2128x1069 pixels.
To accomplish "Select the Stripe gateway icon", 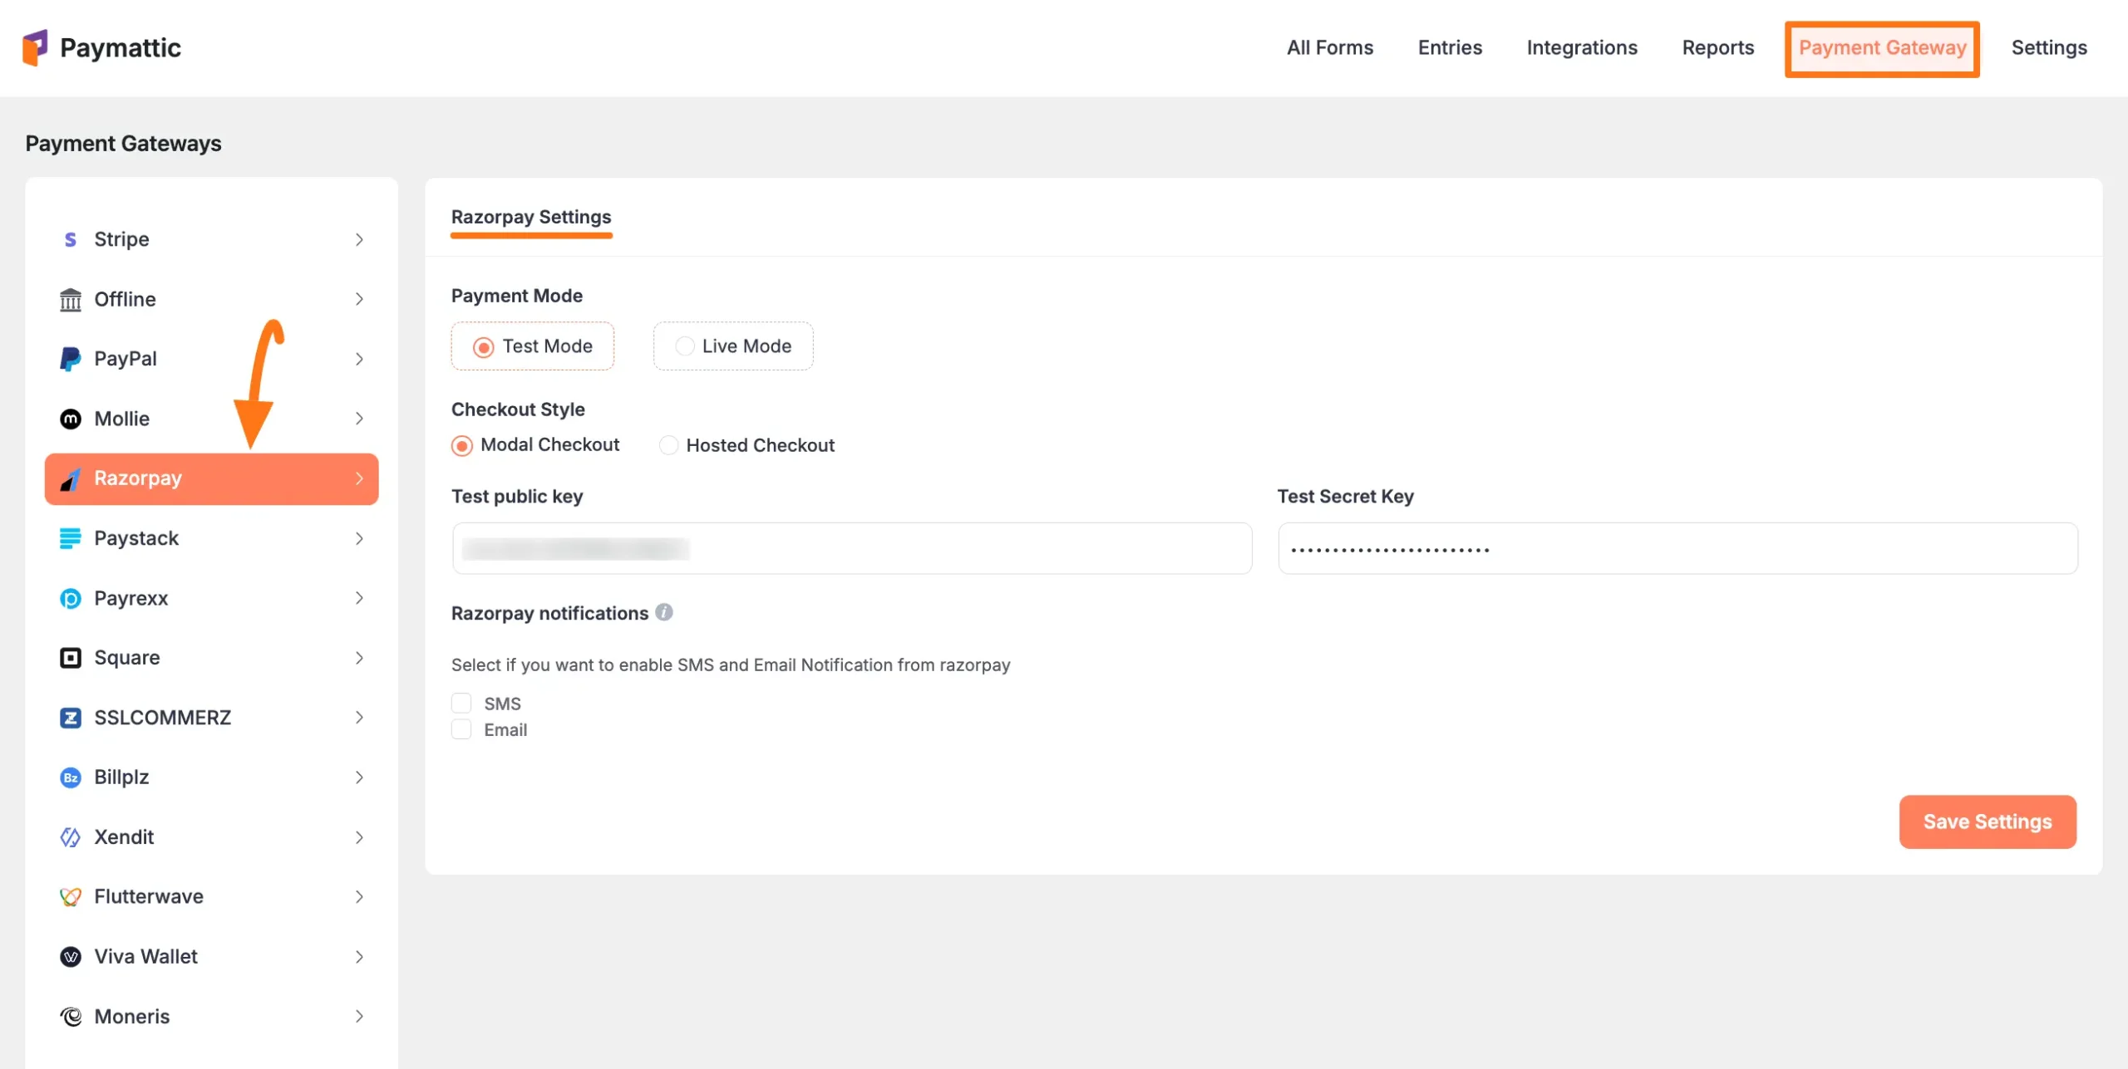I will point(70,239).
